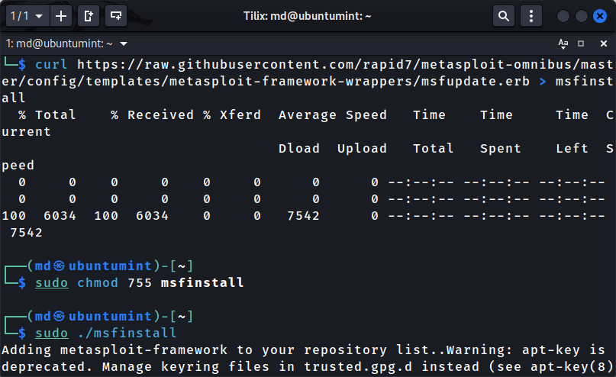Open the session switcher dropdown labeled 1/1
The height and width of the screenshot is (377, 616).
(27, 16)
